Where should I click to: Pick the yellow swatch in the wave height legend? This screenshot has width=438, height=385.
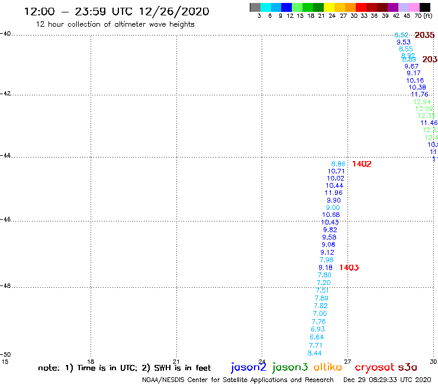(x=329, y=7)
